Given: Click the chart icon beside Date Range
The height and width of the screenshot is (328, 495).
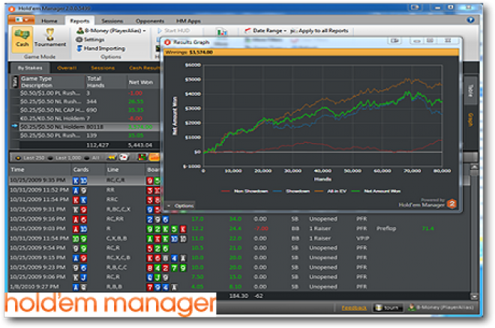Looking at the screenshot, I should click(x=222, y=31).
